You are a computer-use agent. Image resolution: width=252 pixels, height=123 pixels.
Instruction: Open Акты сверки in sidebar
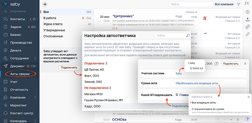[20, 74]
